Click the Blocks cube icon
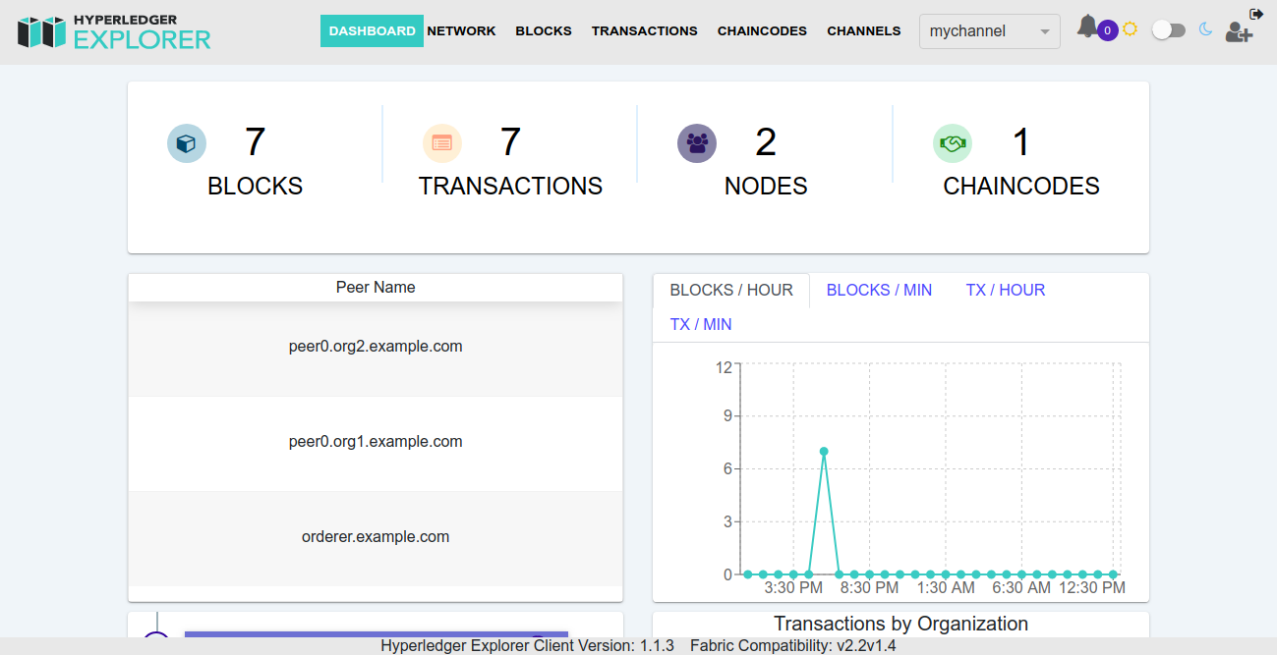The height and width of the screenshot is (655, 1277). (187, 143)
